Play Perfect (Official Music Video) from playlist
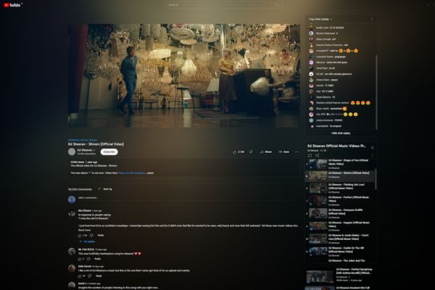 pos(341,201)
